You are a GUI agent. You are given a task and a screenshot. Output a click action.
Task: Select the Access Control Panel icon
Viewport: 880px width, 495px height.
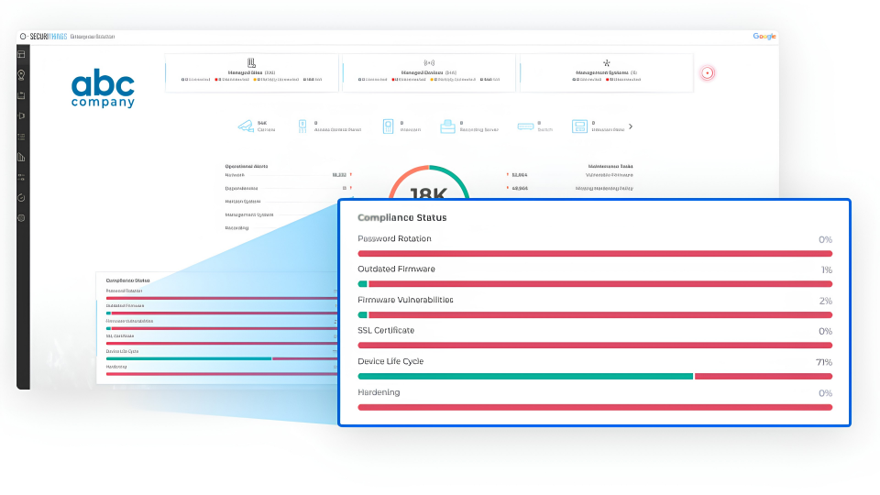302,126
